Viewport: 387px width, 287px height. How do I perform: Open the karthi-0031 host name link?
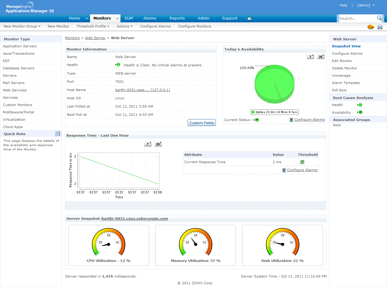click(x=142, y=90)
